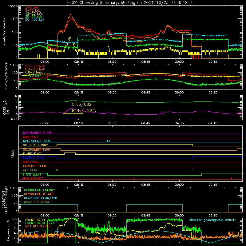Click the 10000 tick in the top panel
Viewport: 246px width, 246px height.
(13, 6)
